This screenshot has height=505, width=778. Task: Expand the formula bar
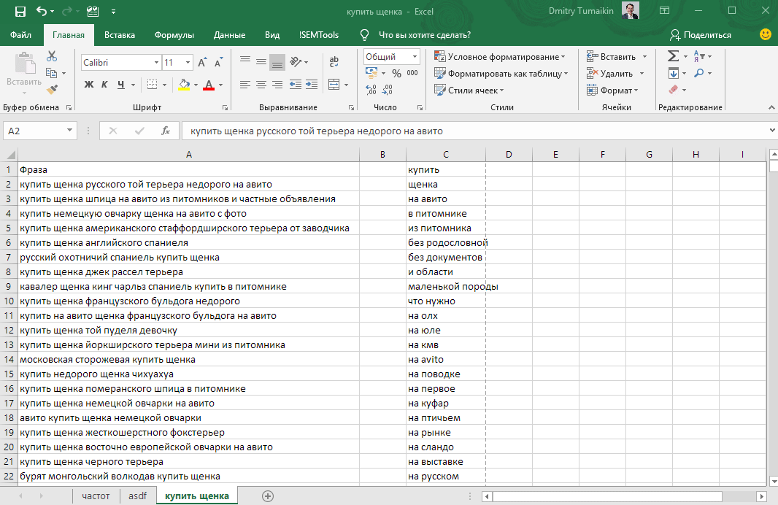[772, 131]
